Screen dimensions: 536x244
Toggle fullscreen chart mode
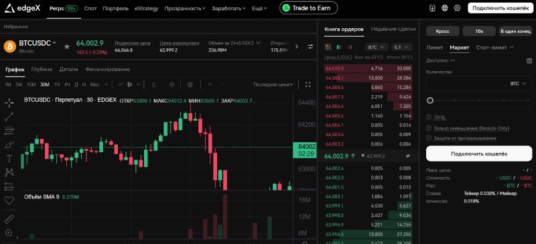308,84
